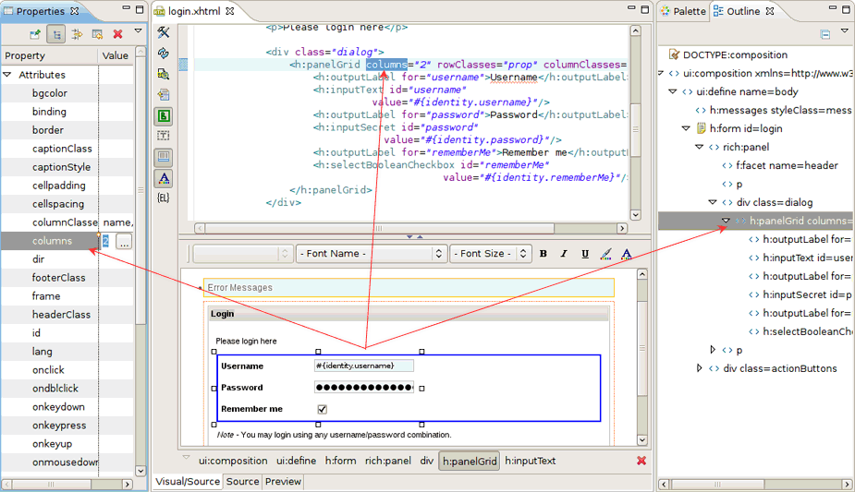Click the password field in visual preview

click(363, 388)
